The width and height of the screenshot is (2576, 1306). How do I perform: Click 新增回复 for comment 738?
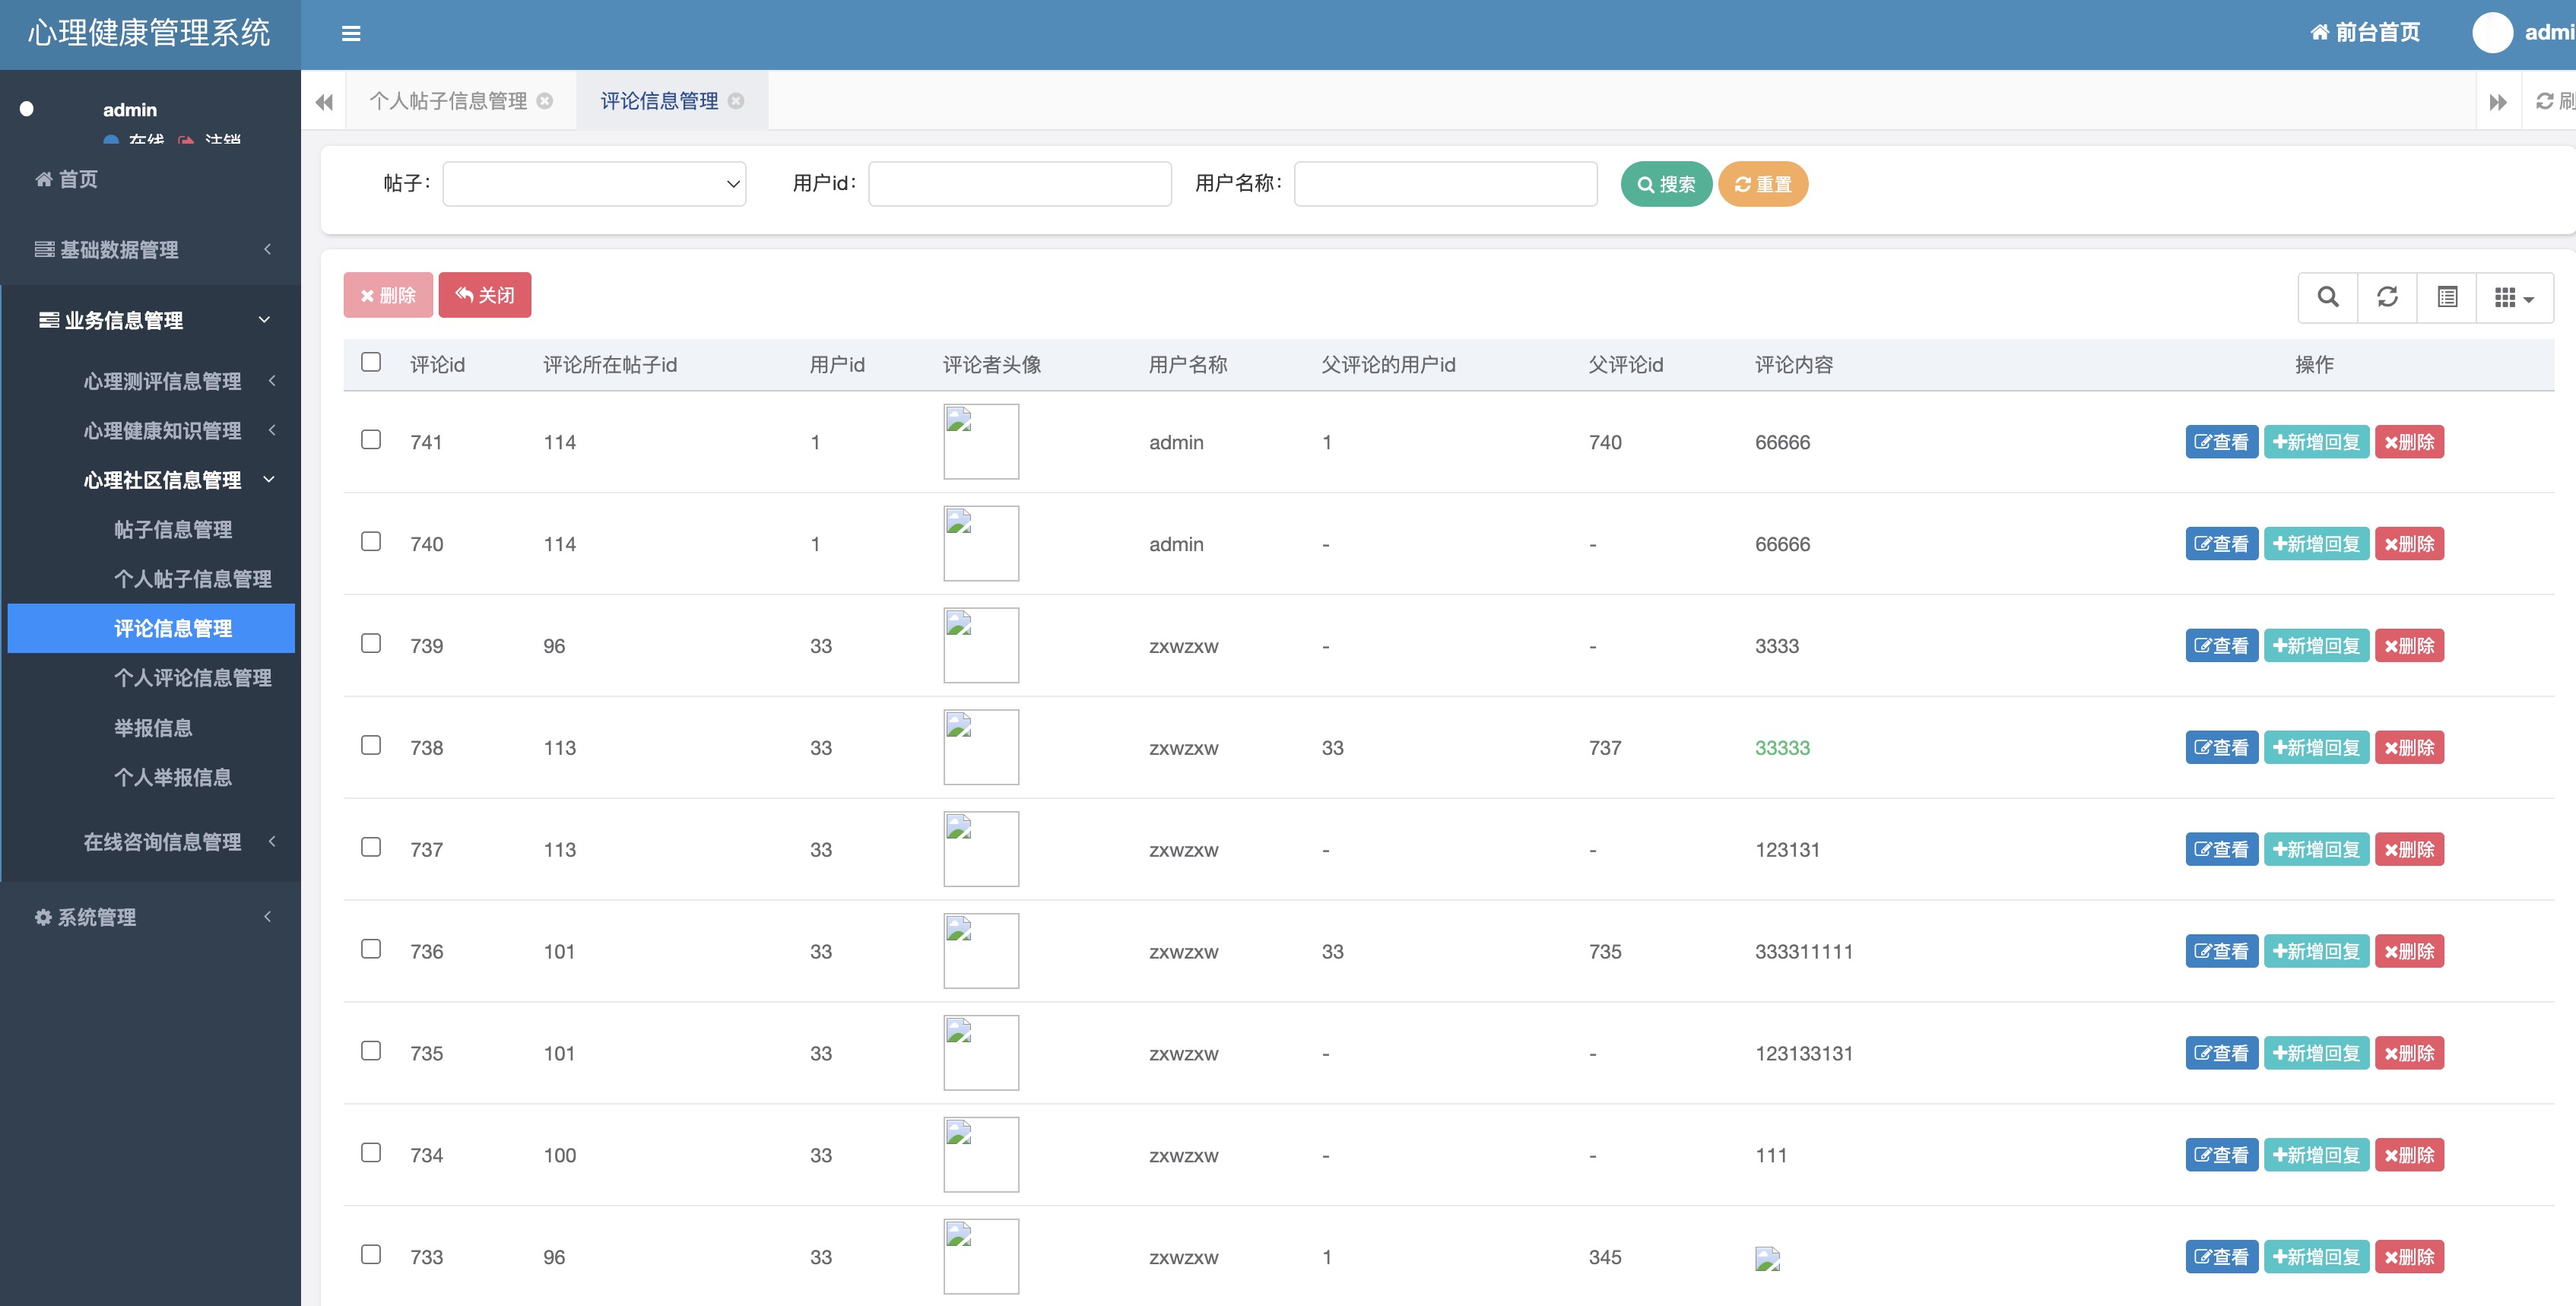[x=2316, y=748]
